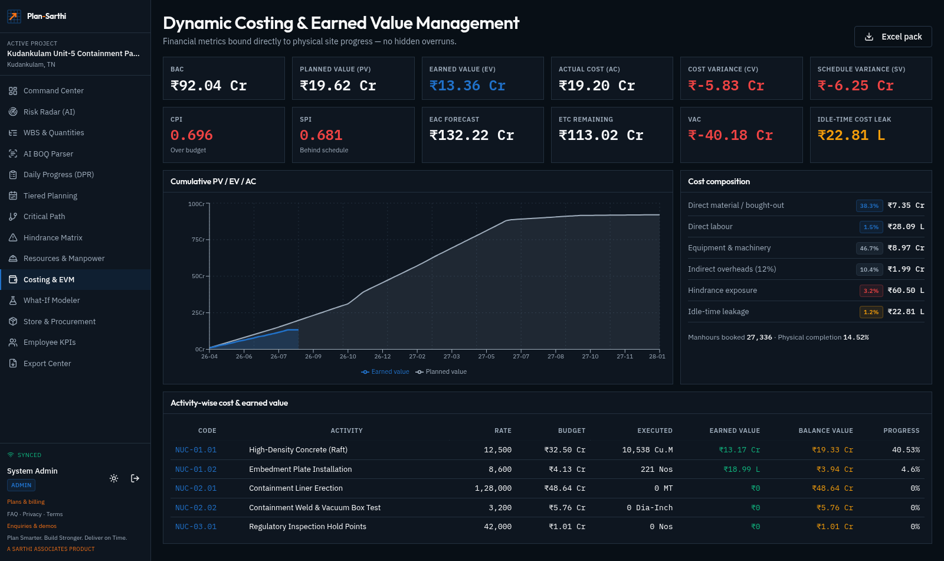
Task: Download the Excel pack
Action: (x=893, y=37)
